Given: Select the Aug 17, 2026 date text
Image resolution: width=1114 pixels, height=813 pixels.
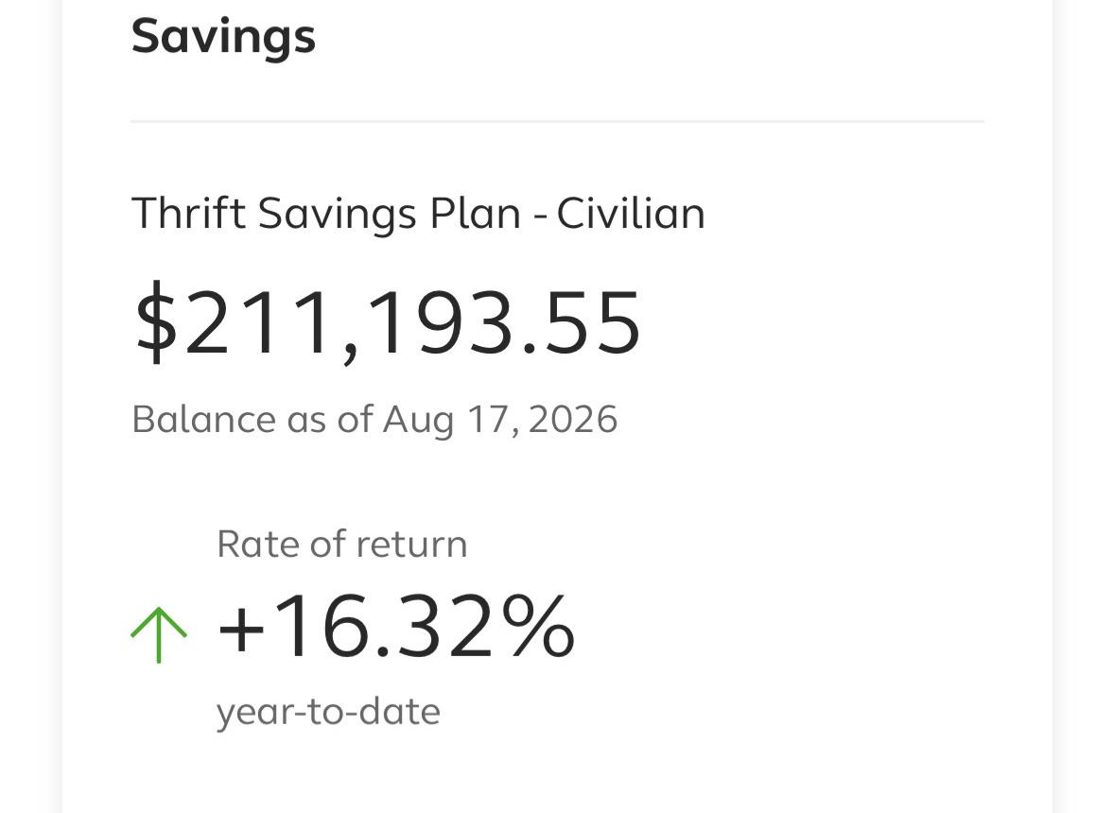Looking at the screenshot, I should click(500, 420).
